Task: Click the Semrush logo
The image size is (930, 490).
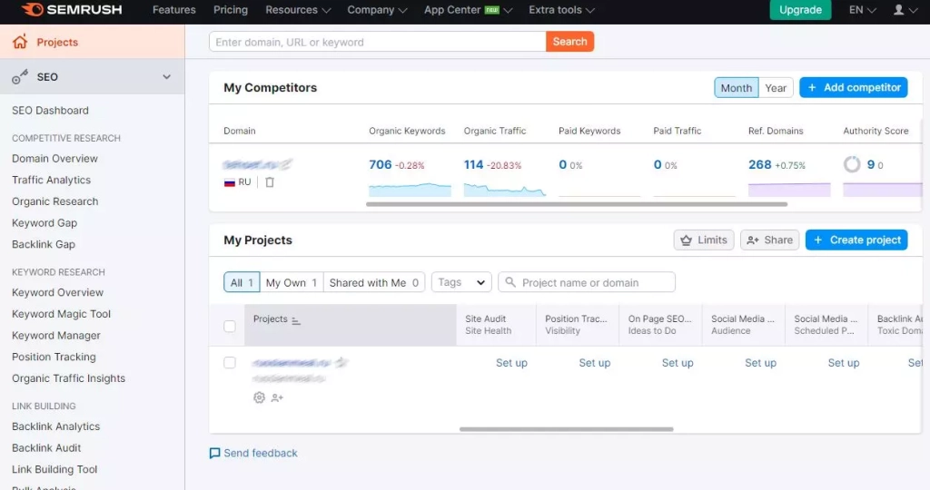Action: (72, 9)
